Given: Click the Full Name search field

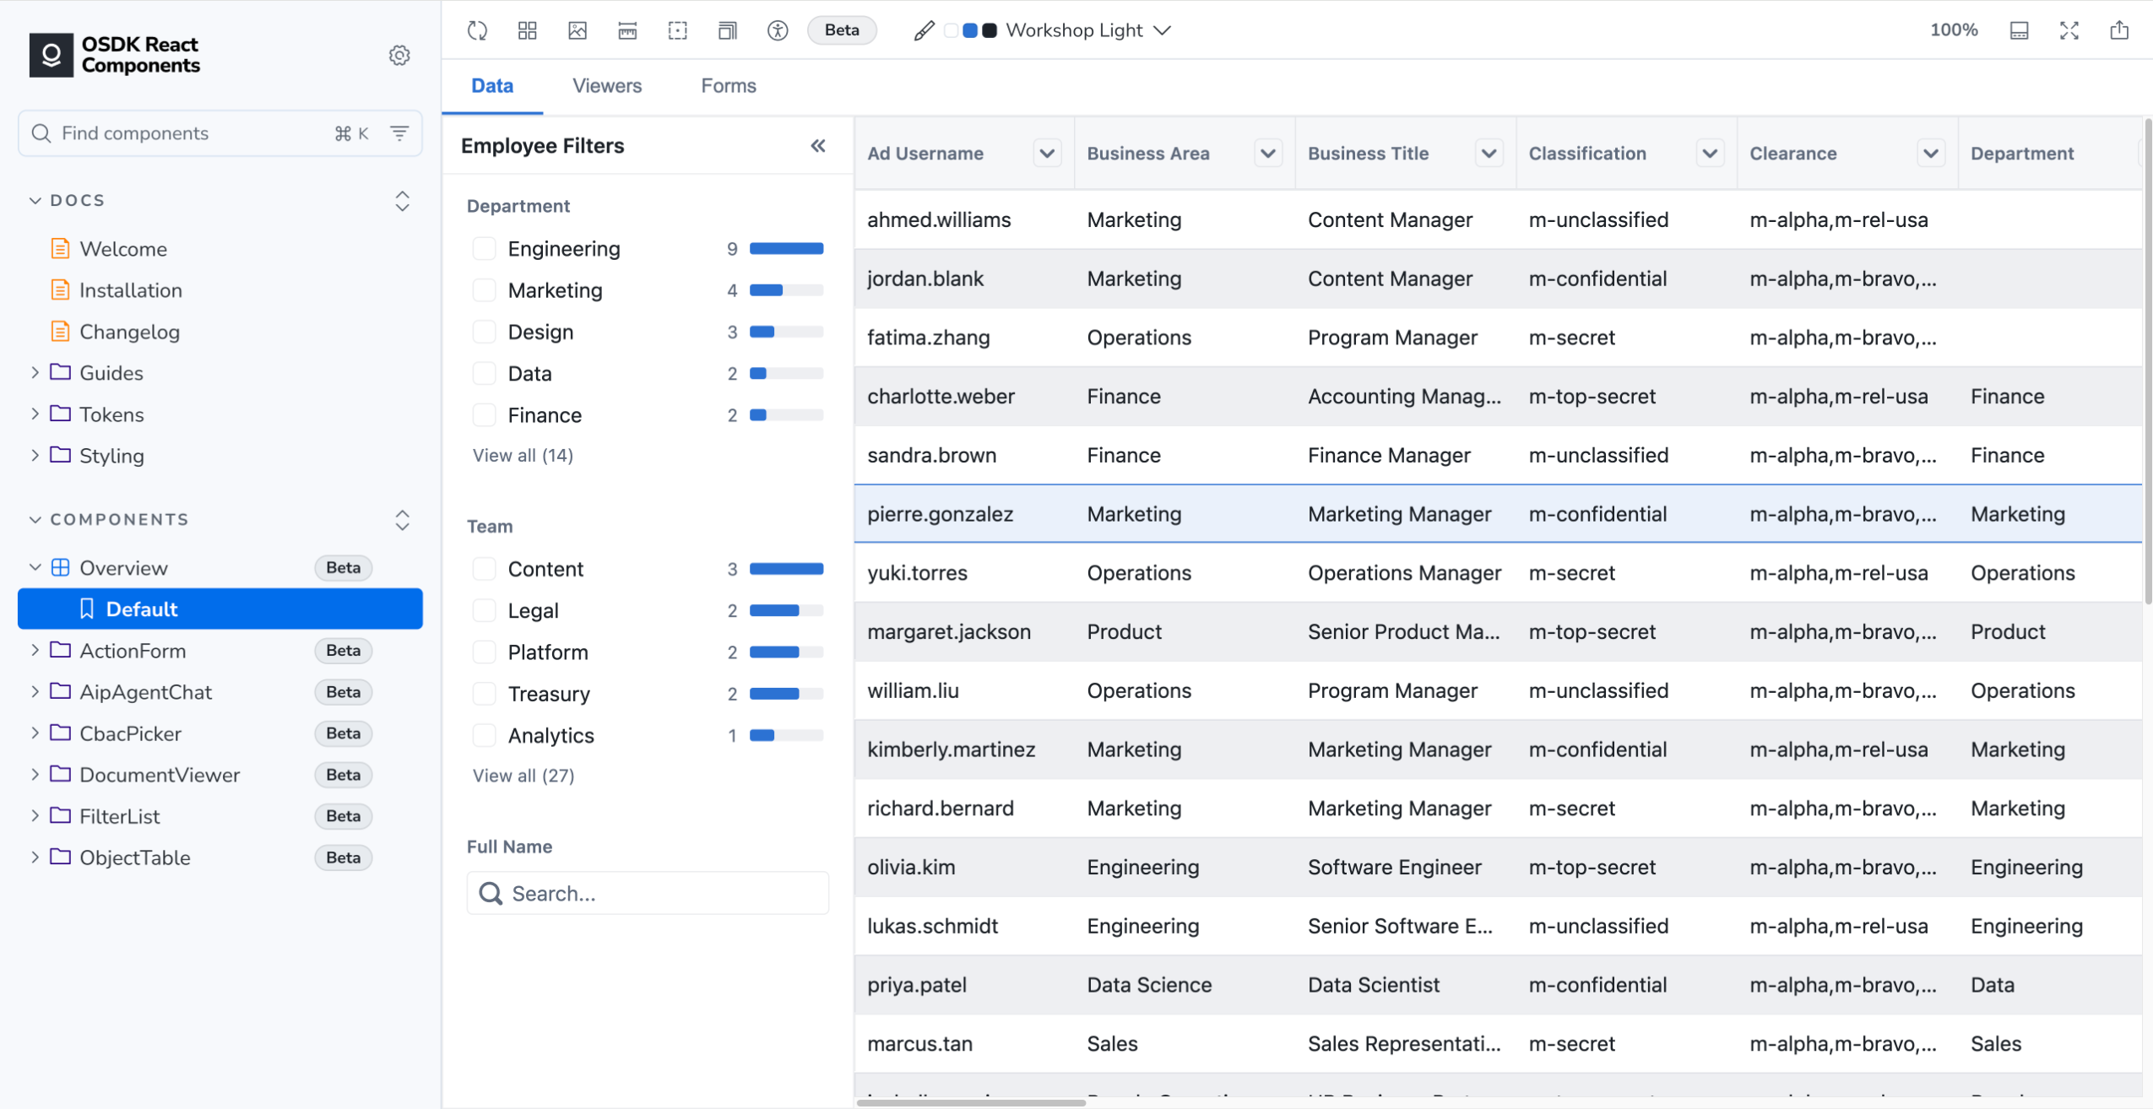Looking at the screenshot, I should pyautogui.click(x=648, y=893).
